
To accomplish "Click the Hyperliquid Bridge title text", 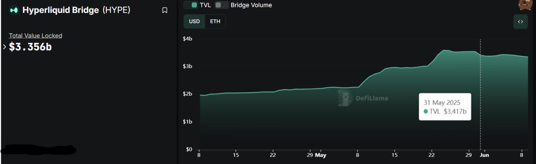I will point(60,10).
